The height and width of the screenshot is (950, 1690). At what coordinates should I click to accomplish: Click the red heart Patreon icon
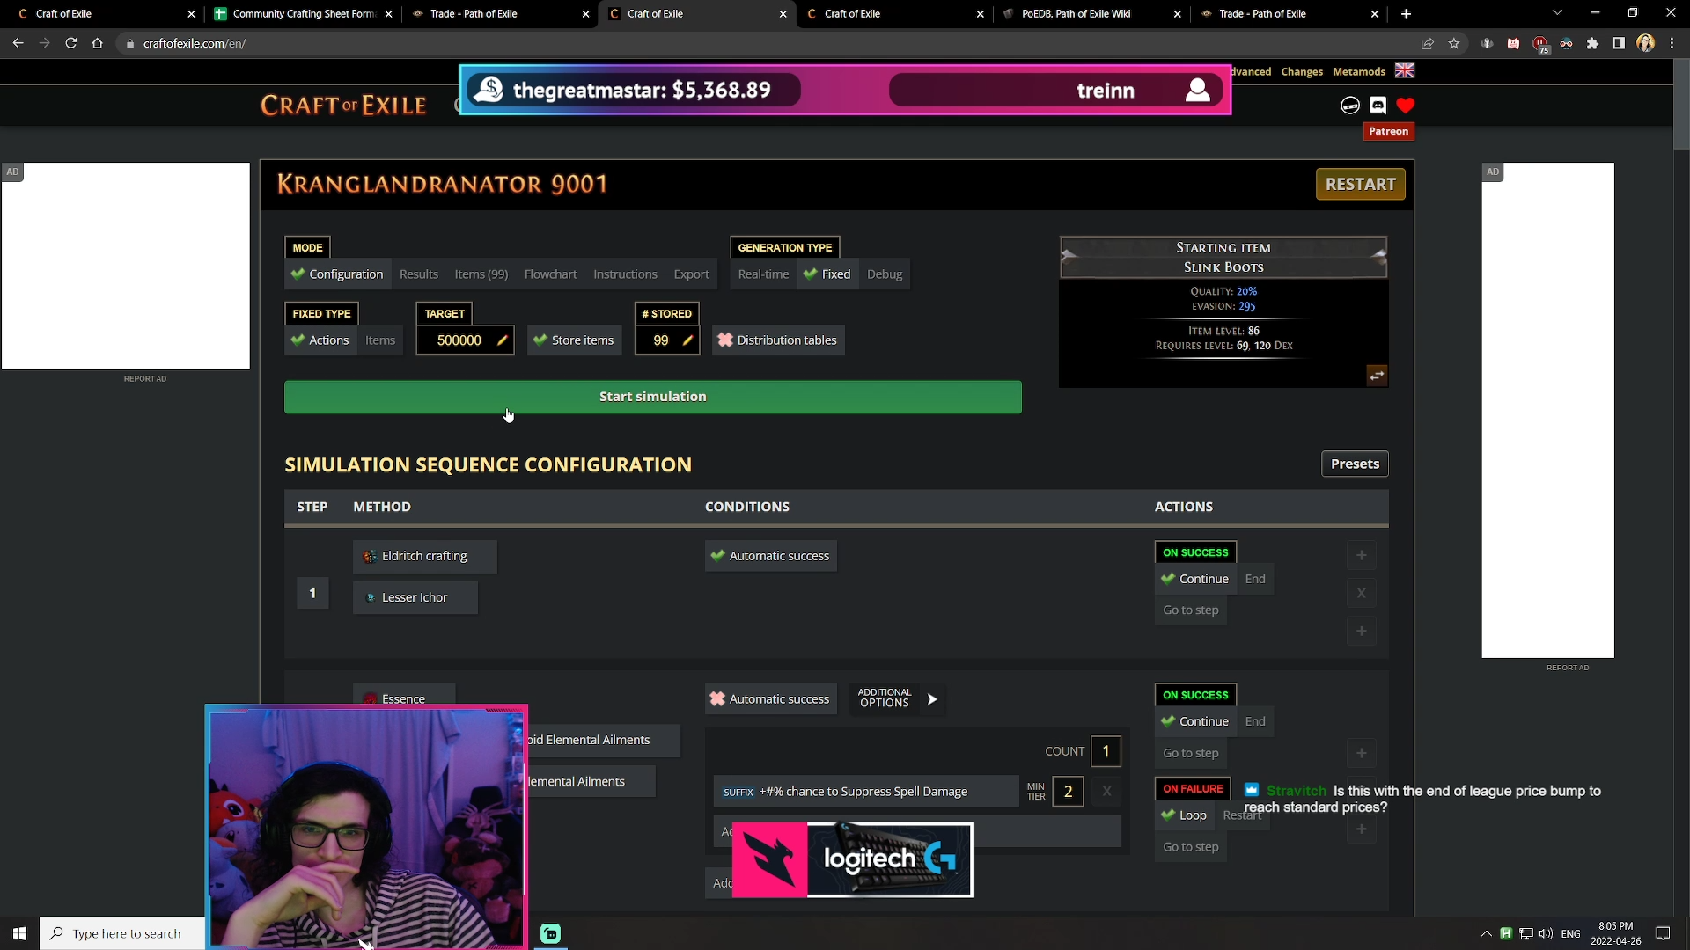1405,106
